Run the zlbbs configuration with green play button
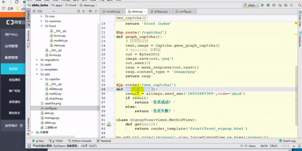 point(262,5)
